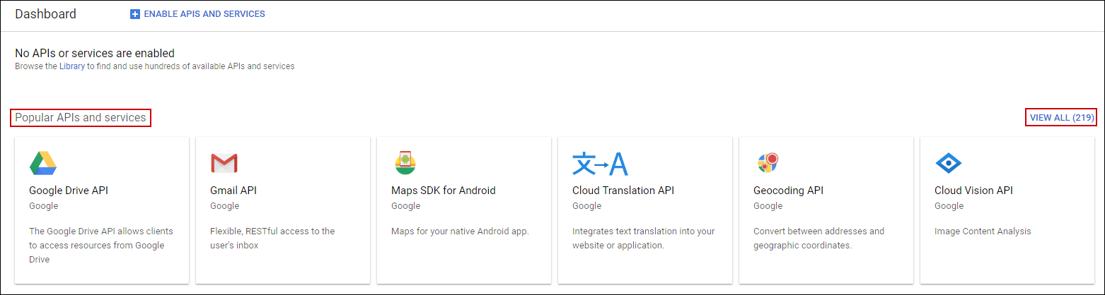Click the Dashboard heading
Image resolution: width=1105 pixels, height=295 pixels.
(x=45, y=14)
